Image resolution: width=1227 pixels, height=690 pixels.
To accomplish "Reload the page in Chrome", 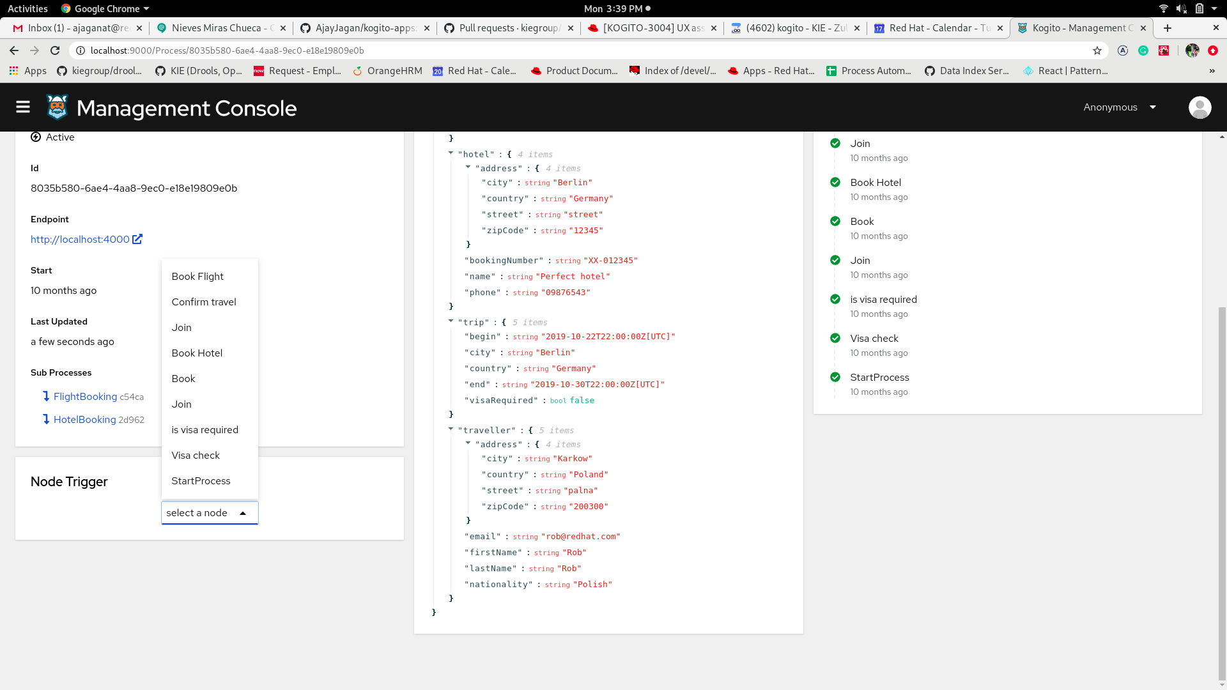I will (55, 50).
